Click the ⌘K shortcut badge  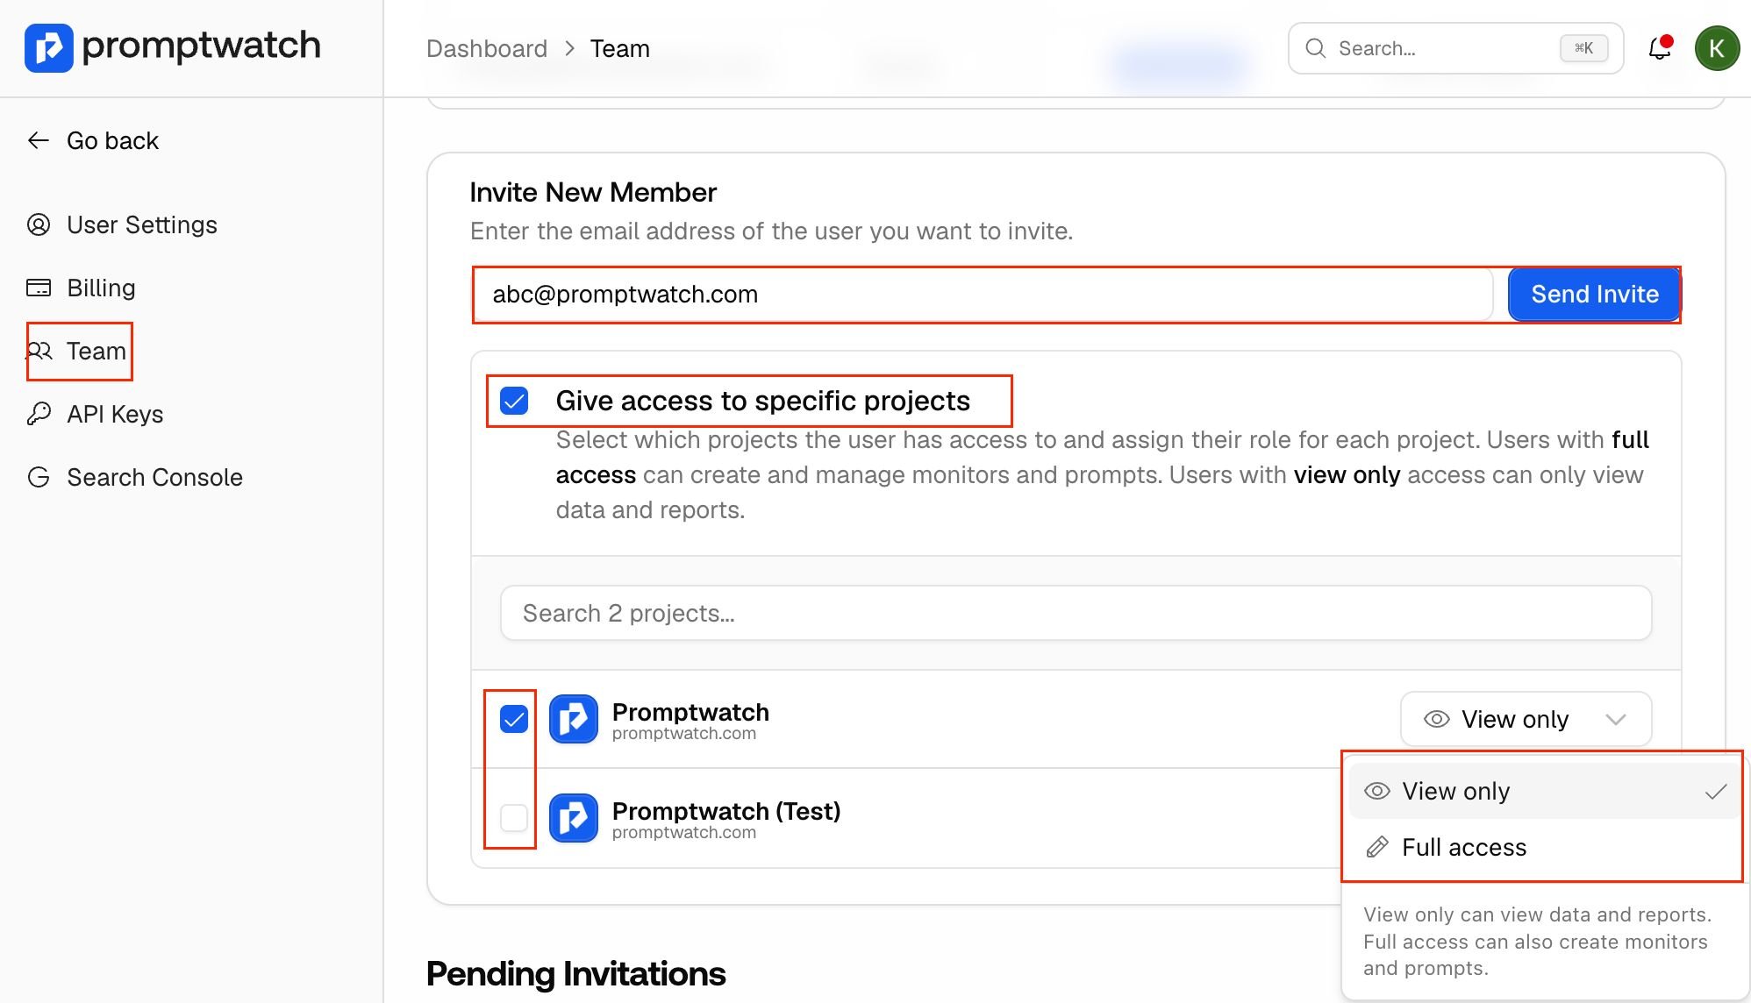pos(1583,48)
